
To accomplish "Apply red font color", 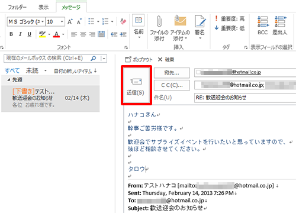I will [x=56, y=34].
